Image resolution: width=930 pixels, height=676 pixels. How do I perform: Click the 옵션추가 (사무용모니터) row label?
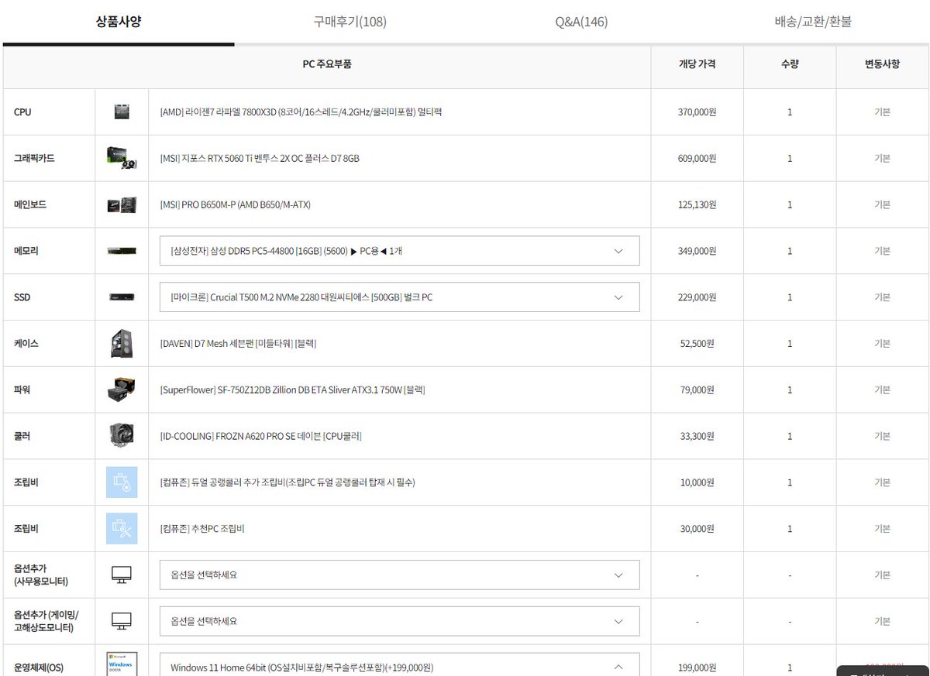41,575
